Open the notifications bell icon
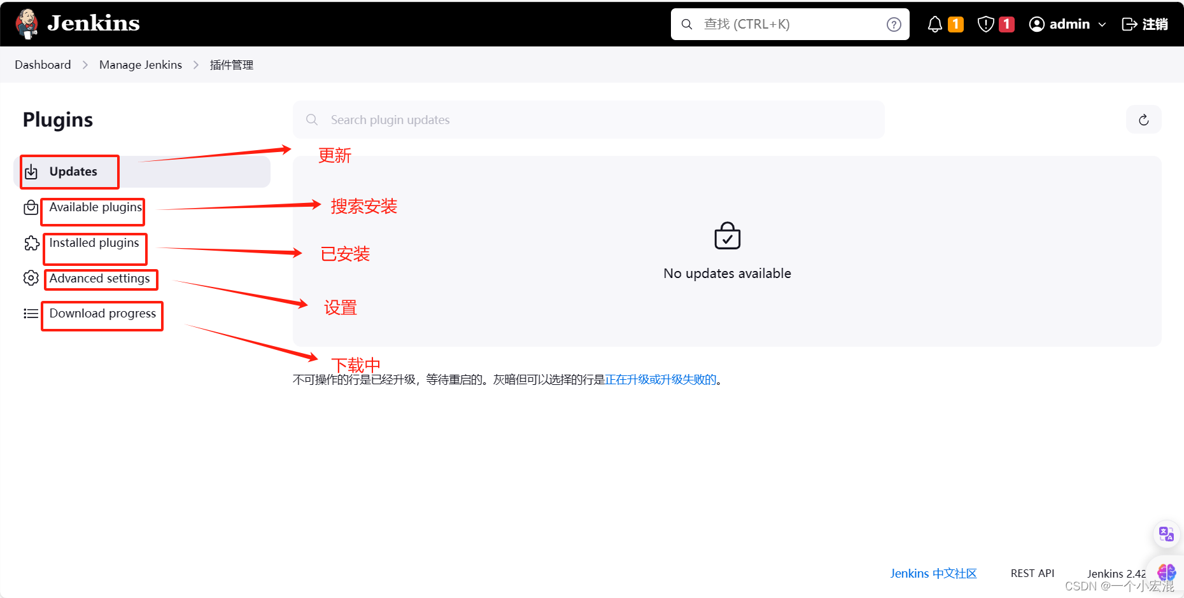 [934, 24]
